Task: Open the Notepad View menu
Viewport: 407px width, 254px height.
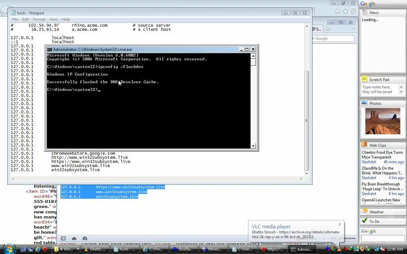Action: (x=53, y=19)
